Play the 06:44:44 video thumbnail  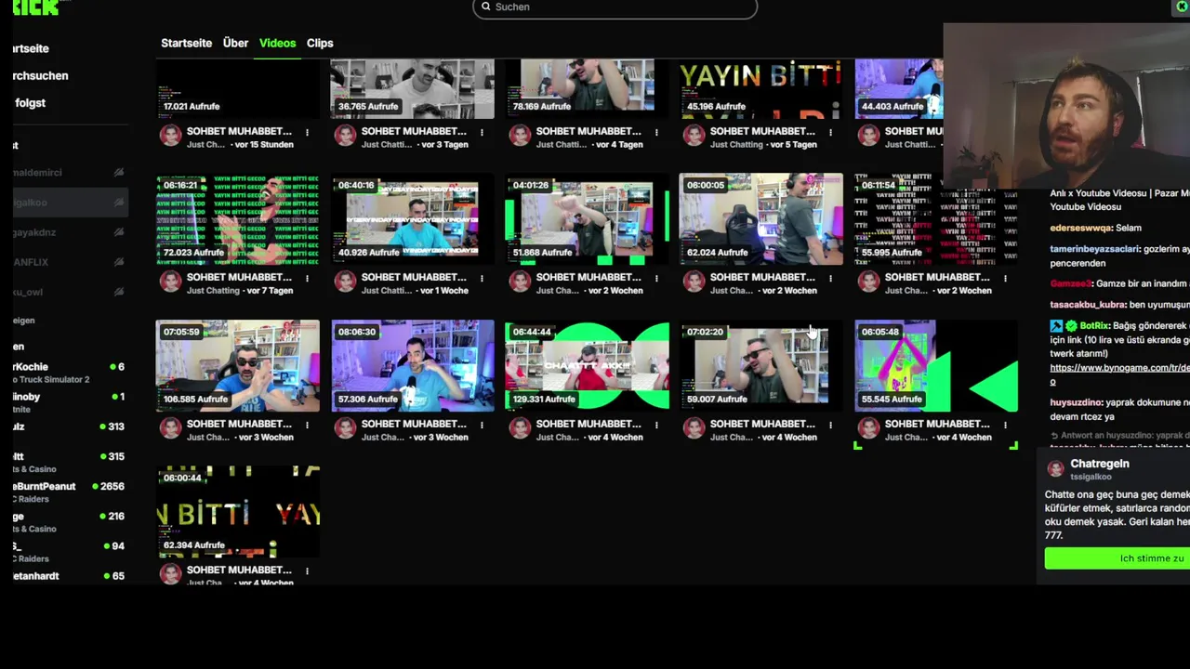[587, 365]
